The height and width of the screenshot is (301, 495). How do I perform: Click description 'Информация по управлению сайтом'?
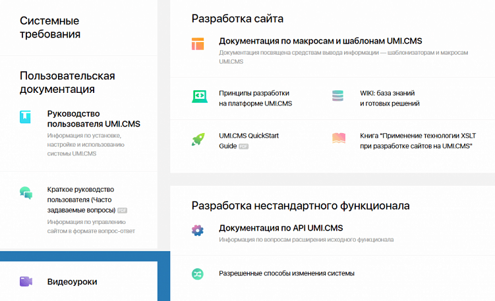coord(91,227)
